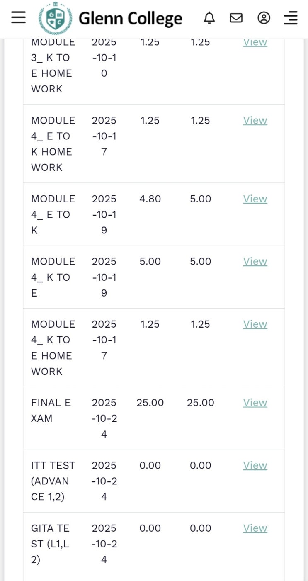
Task: Open the hamburger navigation menu
Action: tap(18, 18)
